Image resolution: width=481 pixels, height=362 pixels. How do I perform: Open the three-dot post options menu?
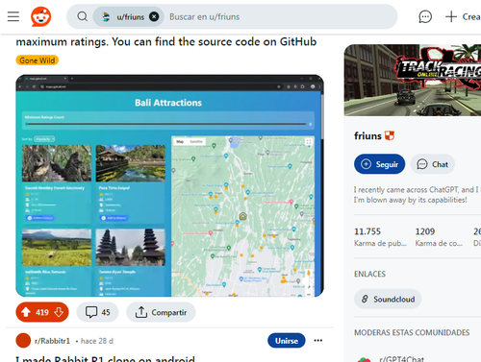coord(318,341)
